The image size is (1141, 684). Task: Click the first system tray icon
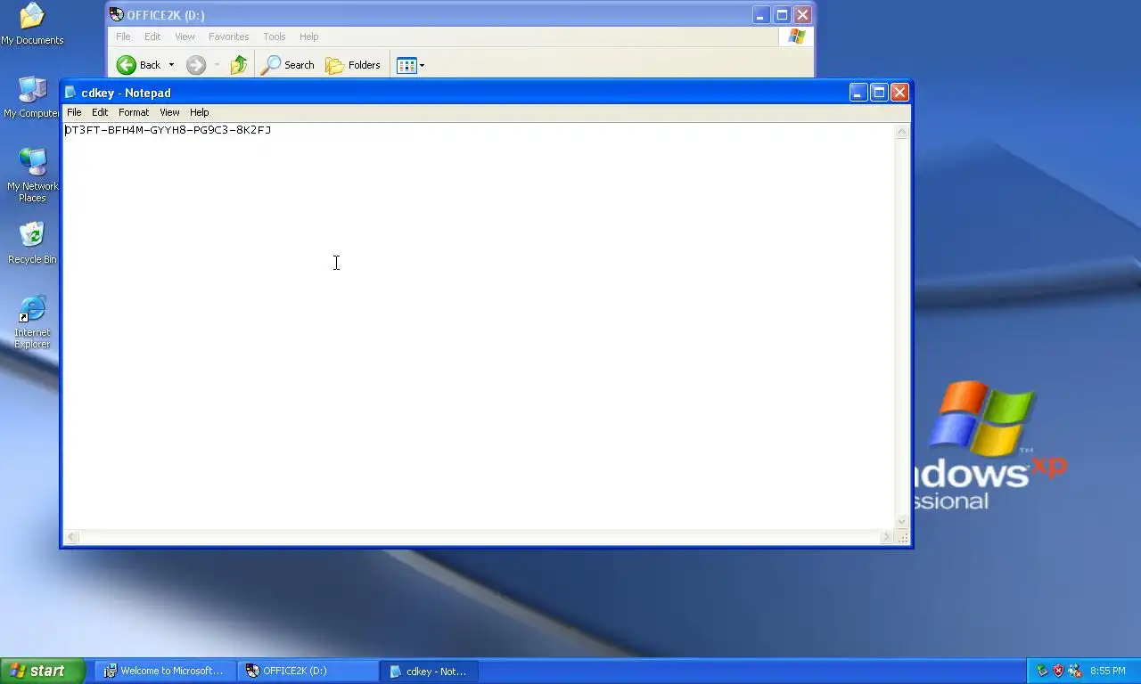pyautogui.click(x=1042, y=671)
